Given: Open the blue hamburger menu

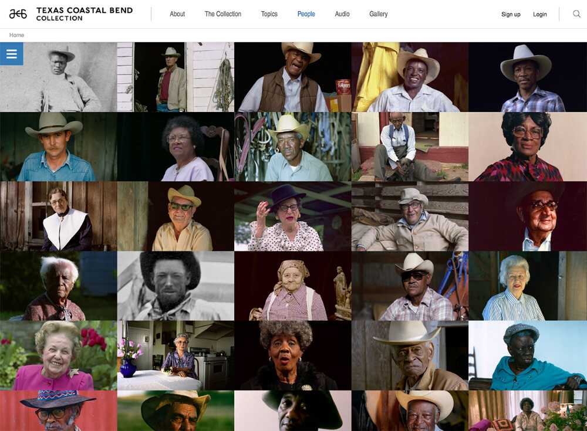Looking at the screenshot, I should click(x=12, y=54).
